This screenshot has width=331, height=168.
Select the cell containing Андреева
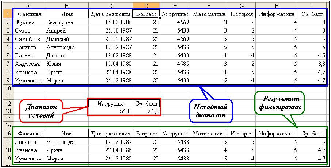(29, 64)
